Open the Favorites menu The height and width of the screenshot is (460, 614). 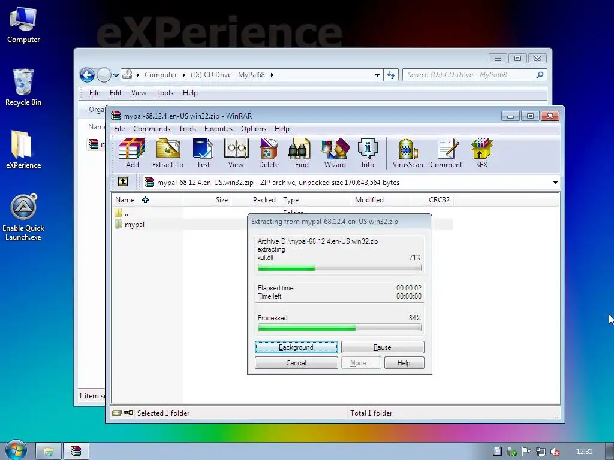click(218, 129)
